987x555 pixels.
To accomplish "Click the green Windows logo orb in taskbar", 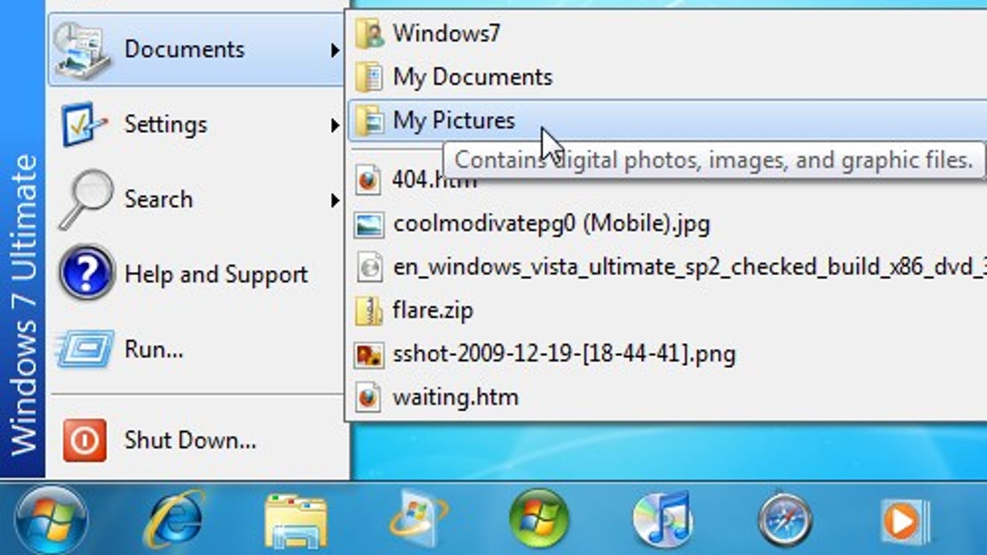I will pyautogui.click(x=539, y=519).
